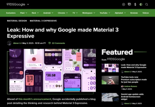Open the Videos nav item
This screenshot has height=107, width=155.
coord(146,13)
